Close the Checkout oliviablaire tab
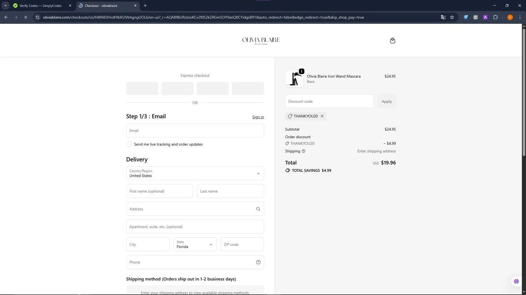Screen dimensions: 526x295 (x=135, y=6)
